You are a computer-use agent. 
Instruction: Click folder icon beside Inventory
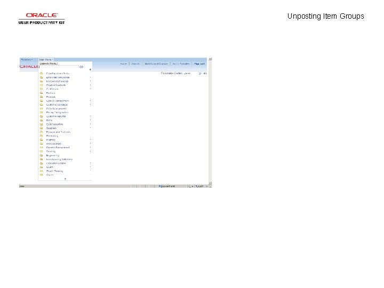(42, 140)
